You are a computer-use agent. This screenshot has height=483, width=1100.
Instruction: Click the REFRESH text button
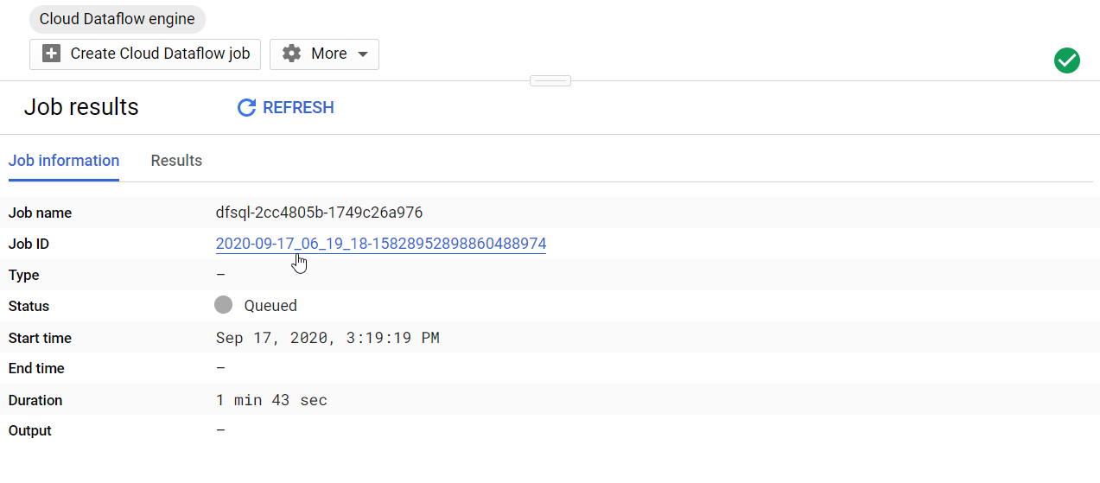tap(298, 108)
